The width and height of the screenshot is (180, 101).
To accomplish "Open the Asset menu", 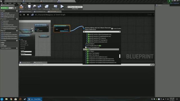I will tap(10, 3).
